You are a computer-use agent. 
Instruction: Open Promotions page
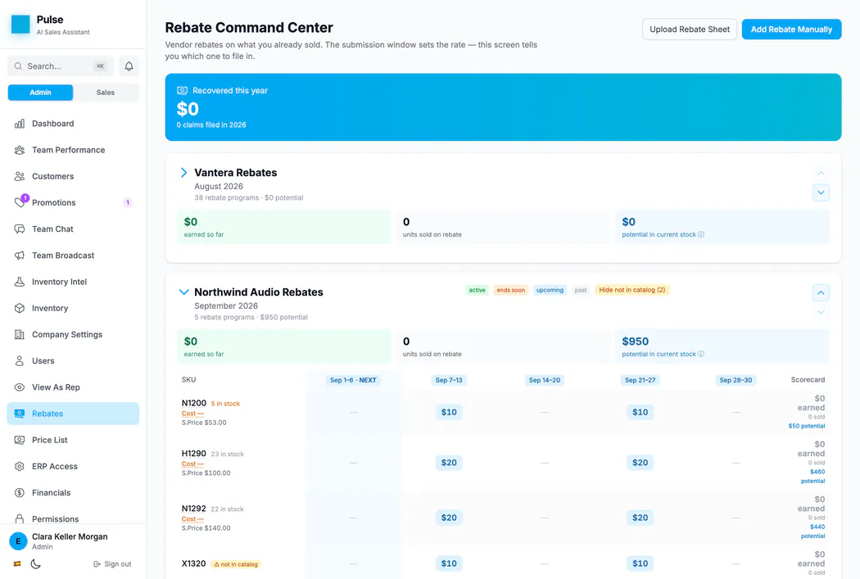click(73, 203)
